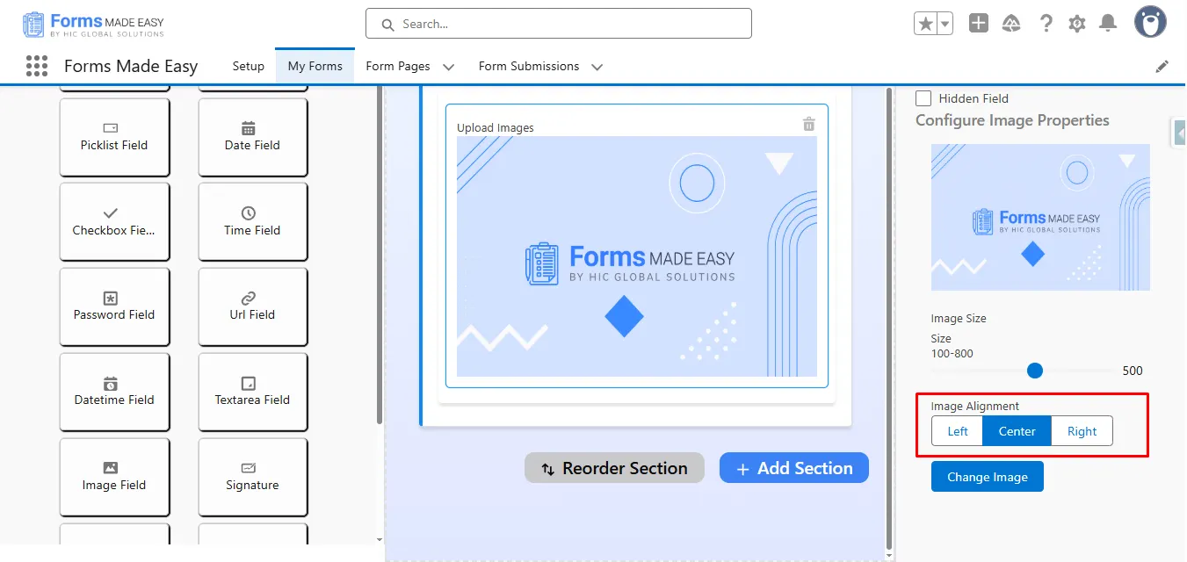Add a Time Field tile
Screen dimensions: 1187x562
click(x=252, y=222)
